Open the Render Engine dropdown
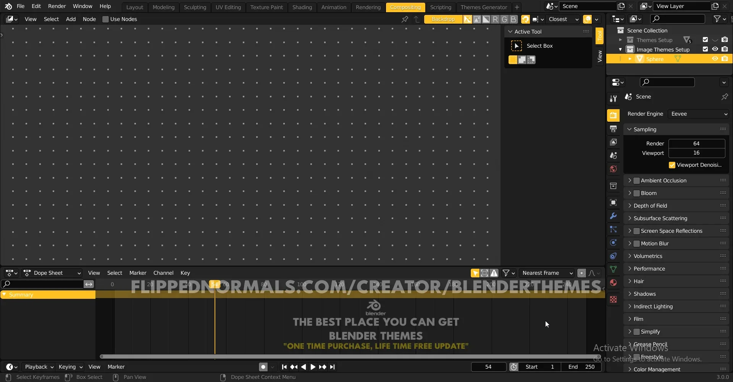Image resolution: width=733 pixels, height=382 pixels. click(698, 113)
